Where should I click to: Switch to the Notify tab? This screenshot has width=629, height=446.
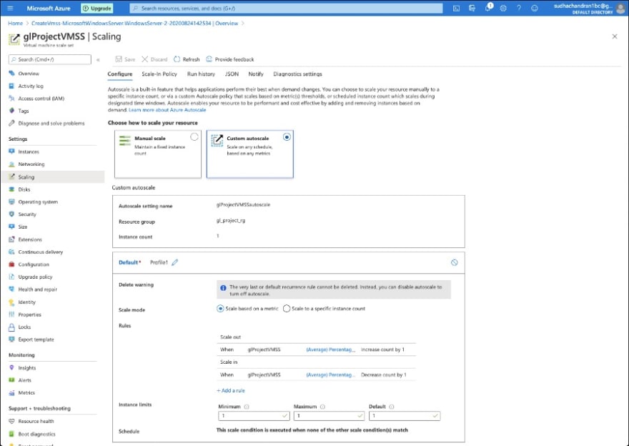click(x=256, y=74)
